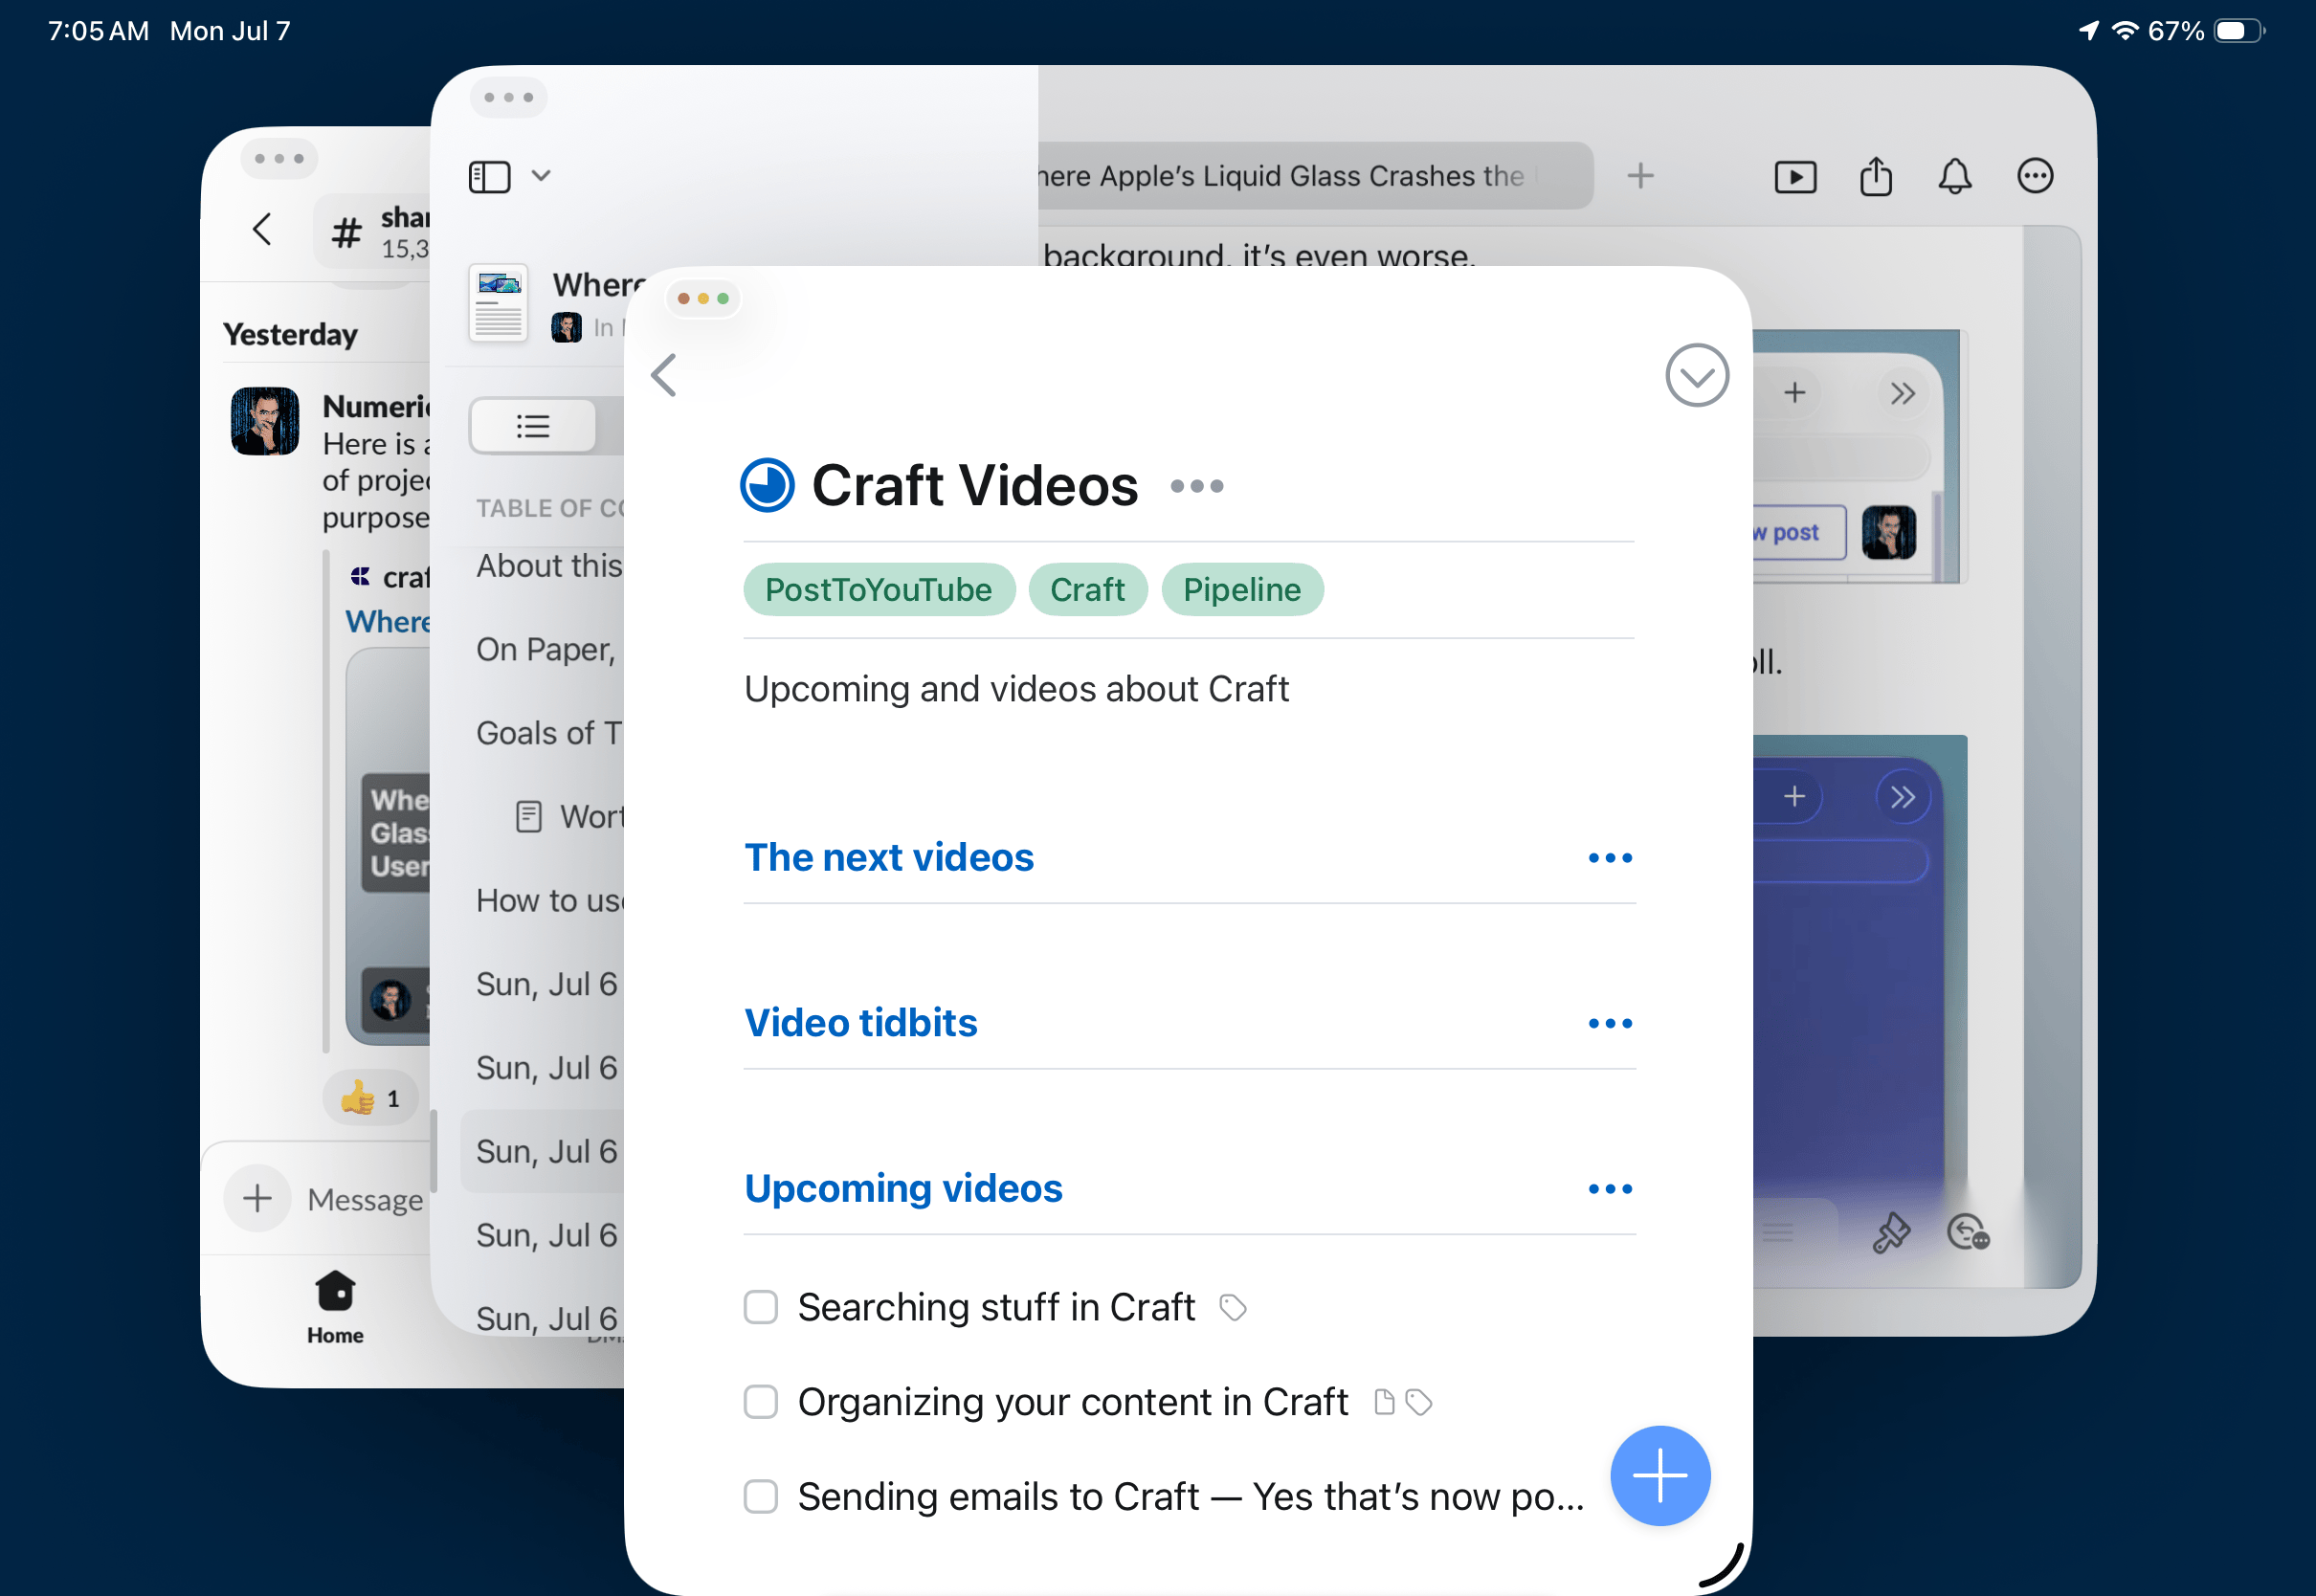Open On Paper entry in table of contents
Screen dimensions: 2316x1596
coord(546,649)
